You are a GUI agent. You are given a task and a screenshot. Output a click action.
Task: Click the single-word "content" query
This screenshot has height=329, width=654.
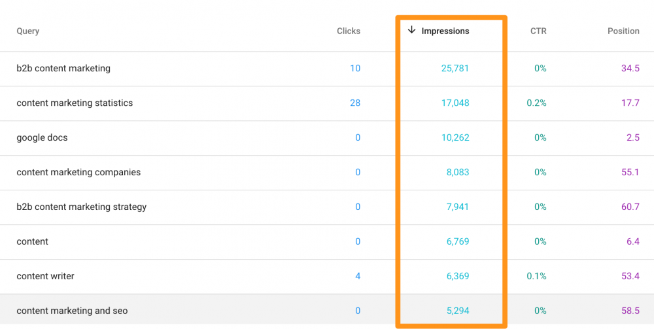(33, 241)
